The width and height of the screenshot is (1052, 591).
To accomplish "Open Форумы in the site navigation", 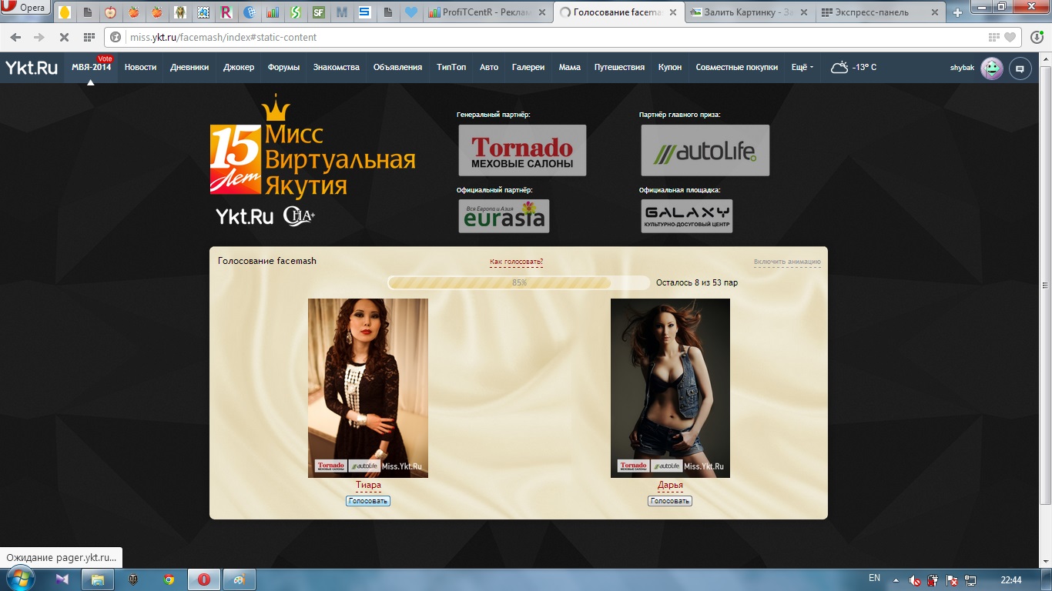I will (x=283, y=68).
